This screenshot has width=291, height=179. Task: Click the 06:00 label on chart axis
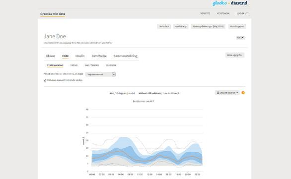pyautogui.click(x=121, y=175)
